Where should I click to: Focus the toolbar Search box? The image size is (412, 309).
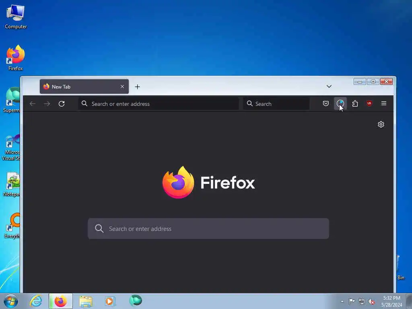click(276, 104)
